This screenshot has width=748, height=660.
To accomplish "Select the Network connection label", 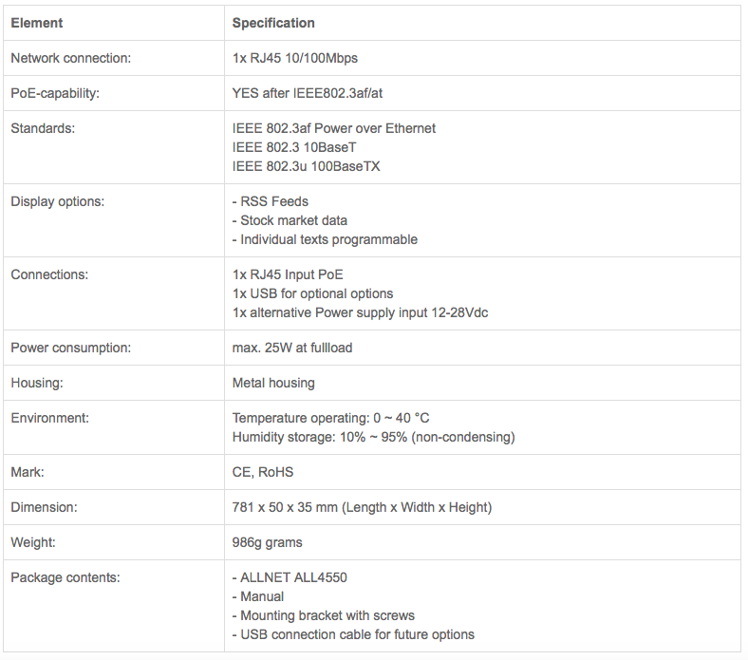I will point(70,58).
